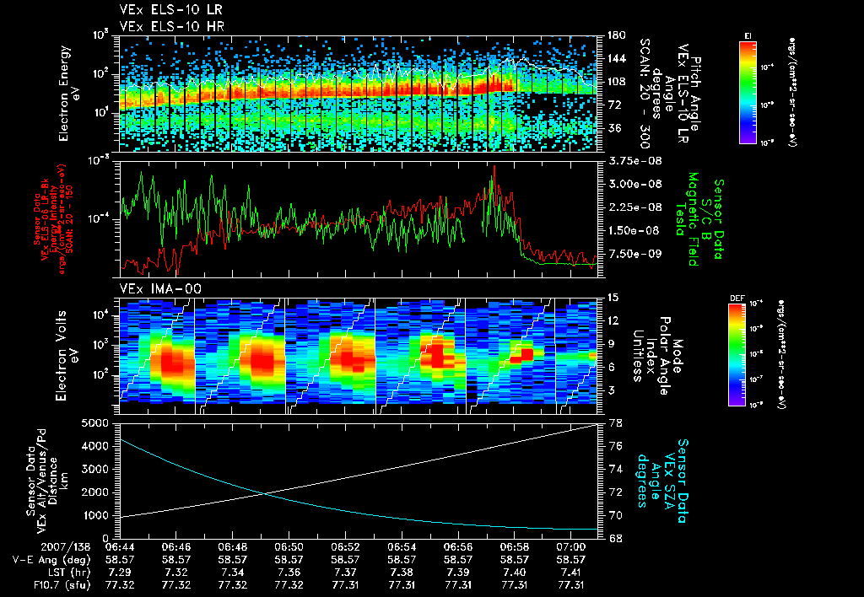Click the 'Mode Polar Angle Index Unitless' label
The height and width of the screenshot is (597, 864).
coord(656,356)
